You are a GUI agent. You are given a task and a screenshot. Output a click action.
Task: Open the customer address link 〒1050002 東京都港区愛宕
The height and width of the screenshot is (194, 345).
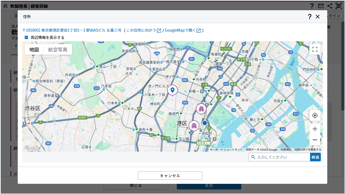click(x=72, y=30)
